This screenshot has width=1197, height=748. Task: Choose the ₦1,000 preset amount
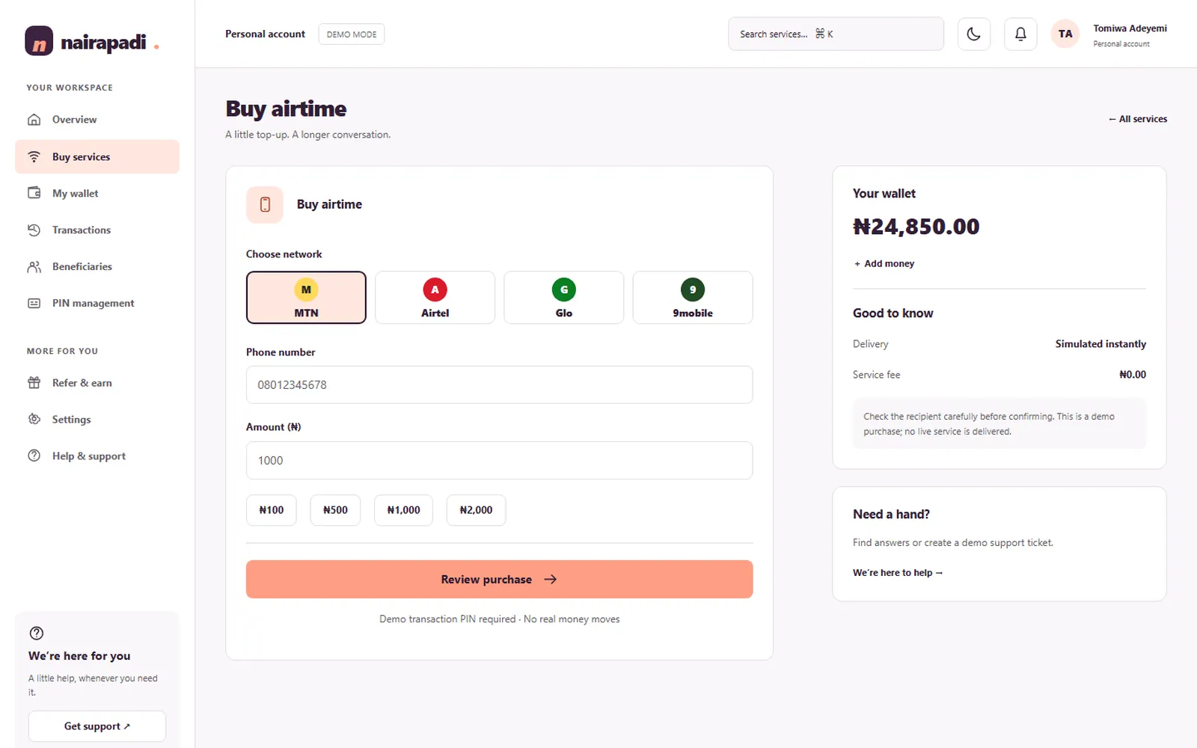(403, 510)
